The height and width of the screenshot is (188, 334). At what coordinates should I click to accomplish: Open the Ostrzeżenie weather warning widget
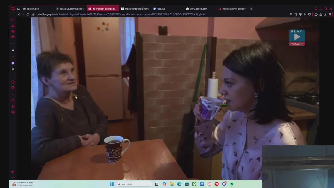[23, 184]
